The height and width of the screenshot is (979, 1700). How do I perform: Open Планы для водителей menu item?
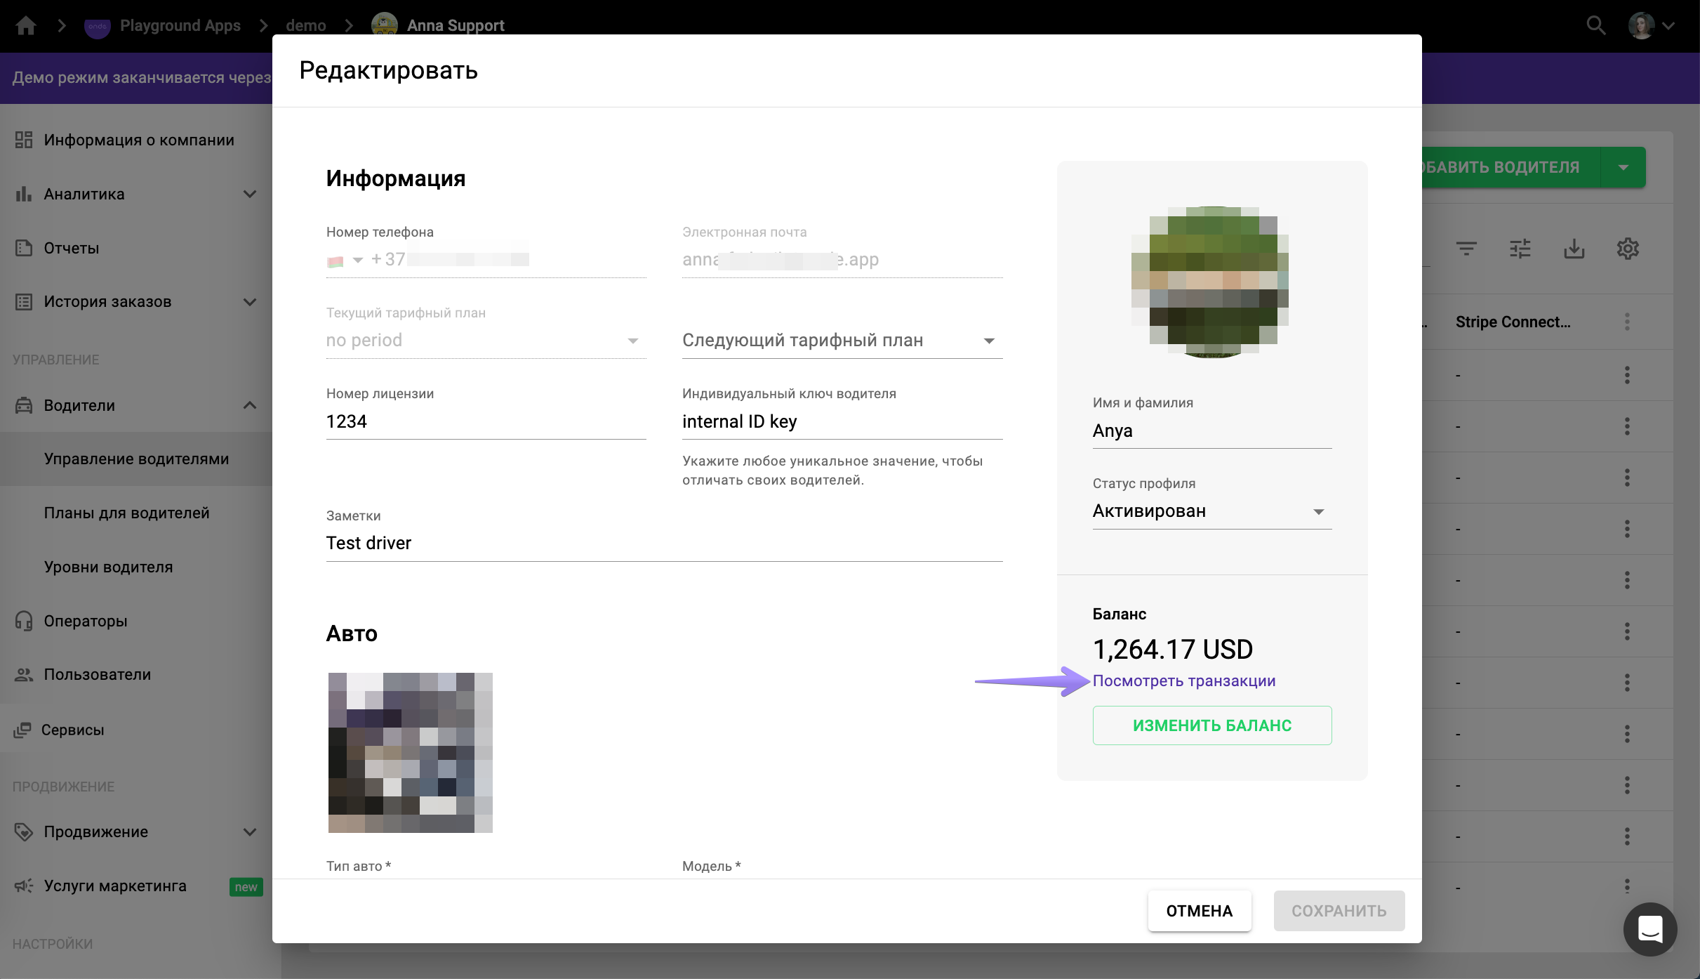[126, 513]
